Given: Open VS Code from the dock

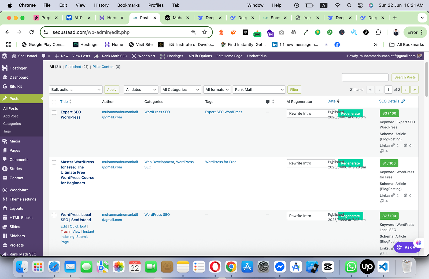Looking at the screenshot, I should pyautogui.click(x=383, y=267).
